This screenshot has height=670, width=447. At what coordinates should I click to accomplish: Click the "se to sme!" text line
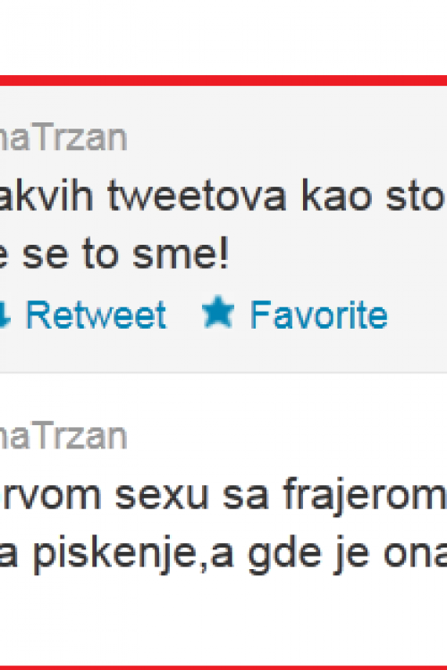pyautogui.click(x=114, y=254)
